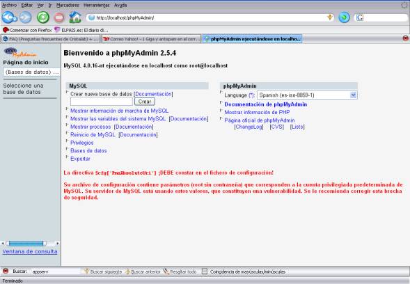Open Mostrar información de marcha de MySQL

click(x=119, y=111)
